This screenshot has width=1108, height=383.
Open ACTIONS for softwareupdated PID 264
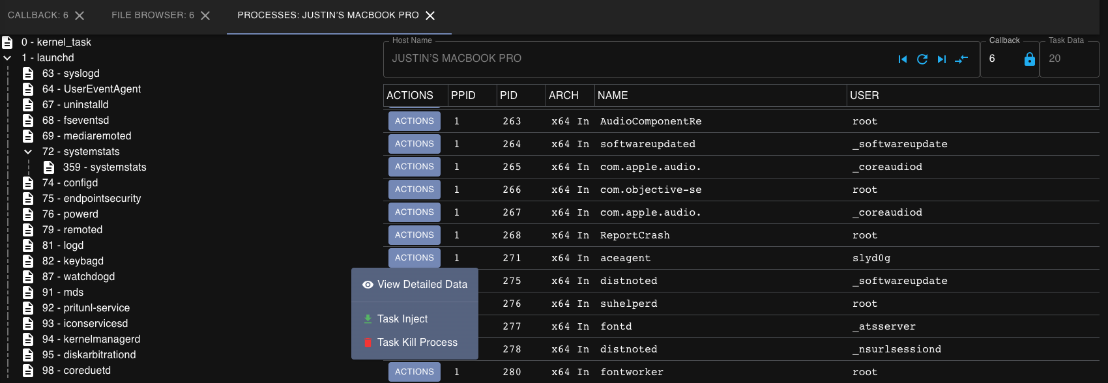click(x=415, y=144)
